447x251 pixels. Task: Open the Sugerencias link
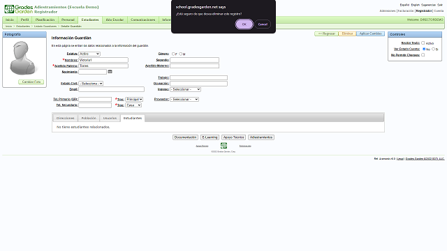[428, 5]
